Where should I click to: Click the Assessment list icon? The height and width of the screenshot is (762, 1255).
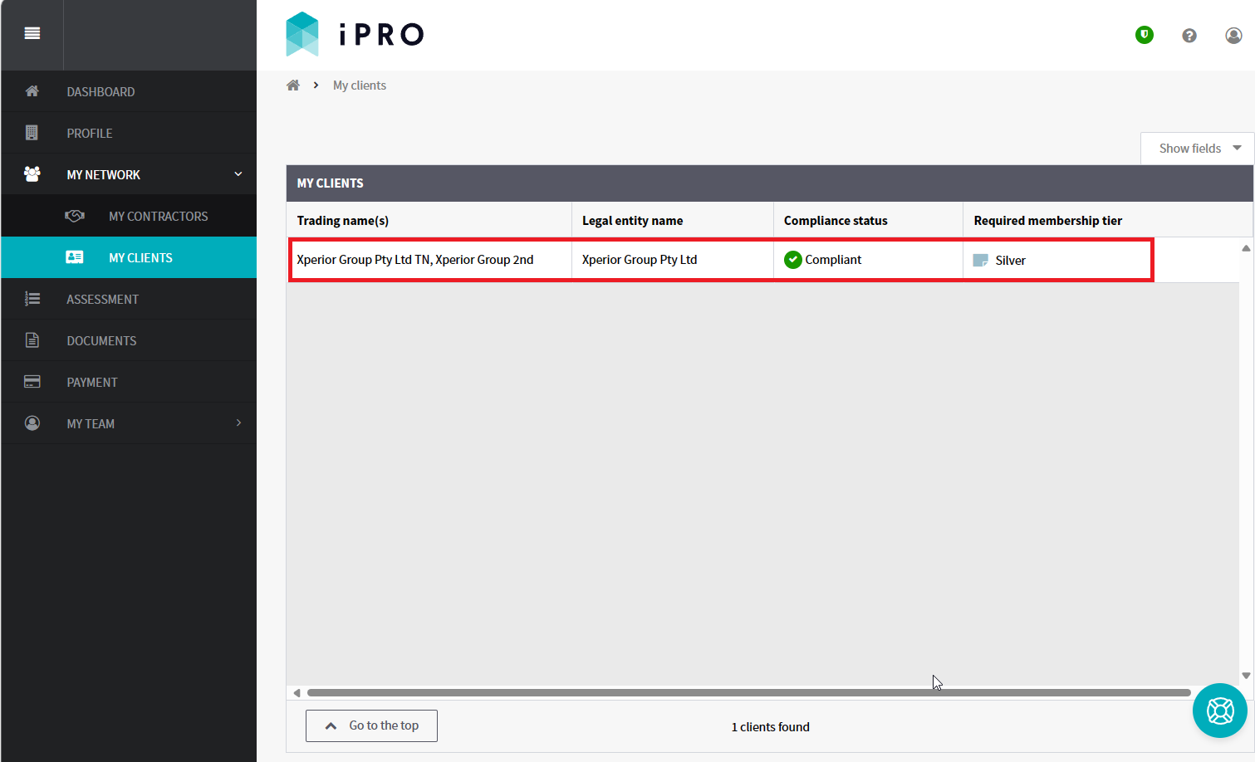pyautogui.click(x=32, y=299)
